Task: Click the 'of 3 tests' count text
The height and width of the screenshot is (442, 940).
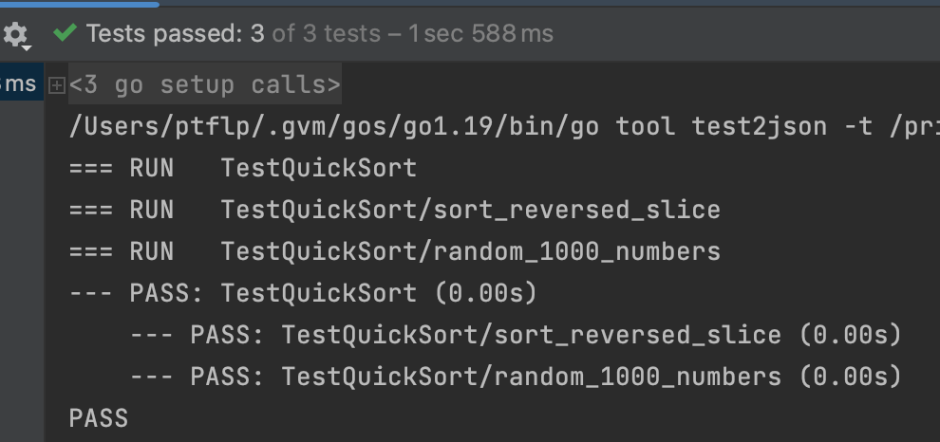Action: pyautogui.click(x=326, y=34)
